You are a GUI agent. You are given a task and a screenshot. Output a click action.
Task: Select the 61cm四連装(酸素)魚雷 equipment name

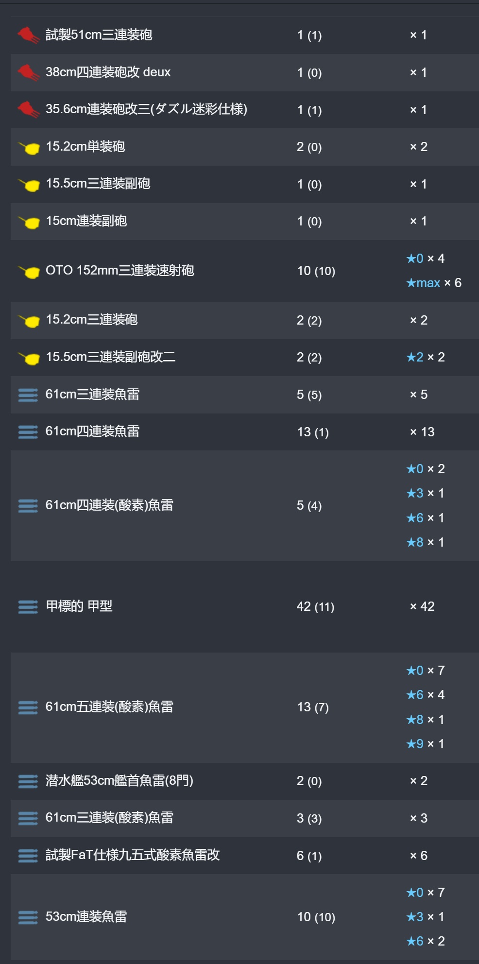click(109, 505)
